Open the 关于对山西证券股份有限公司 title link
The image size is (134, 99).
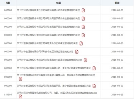coord(54,68)
